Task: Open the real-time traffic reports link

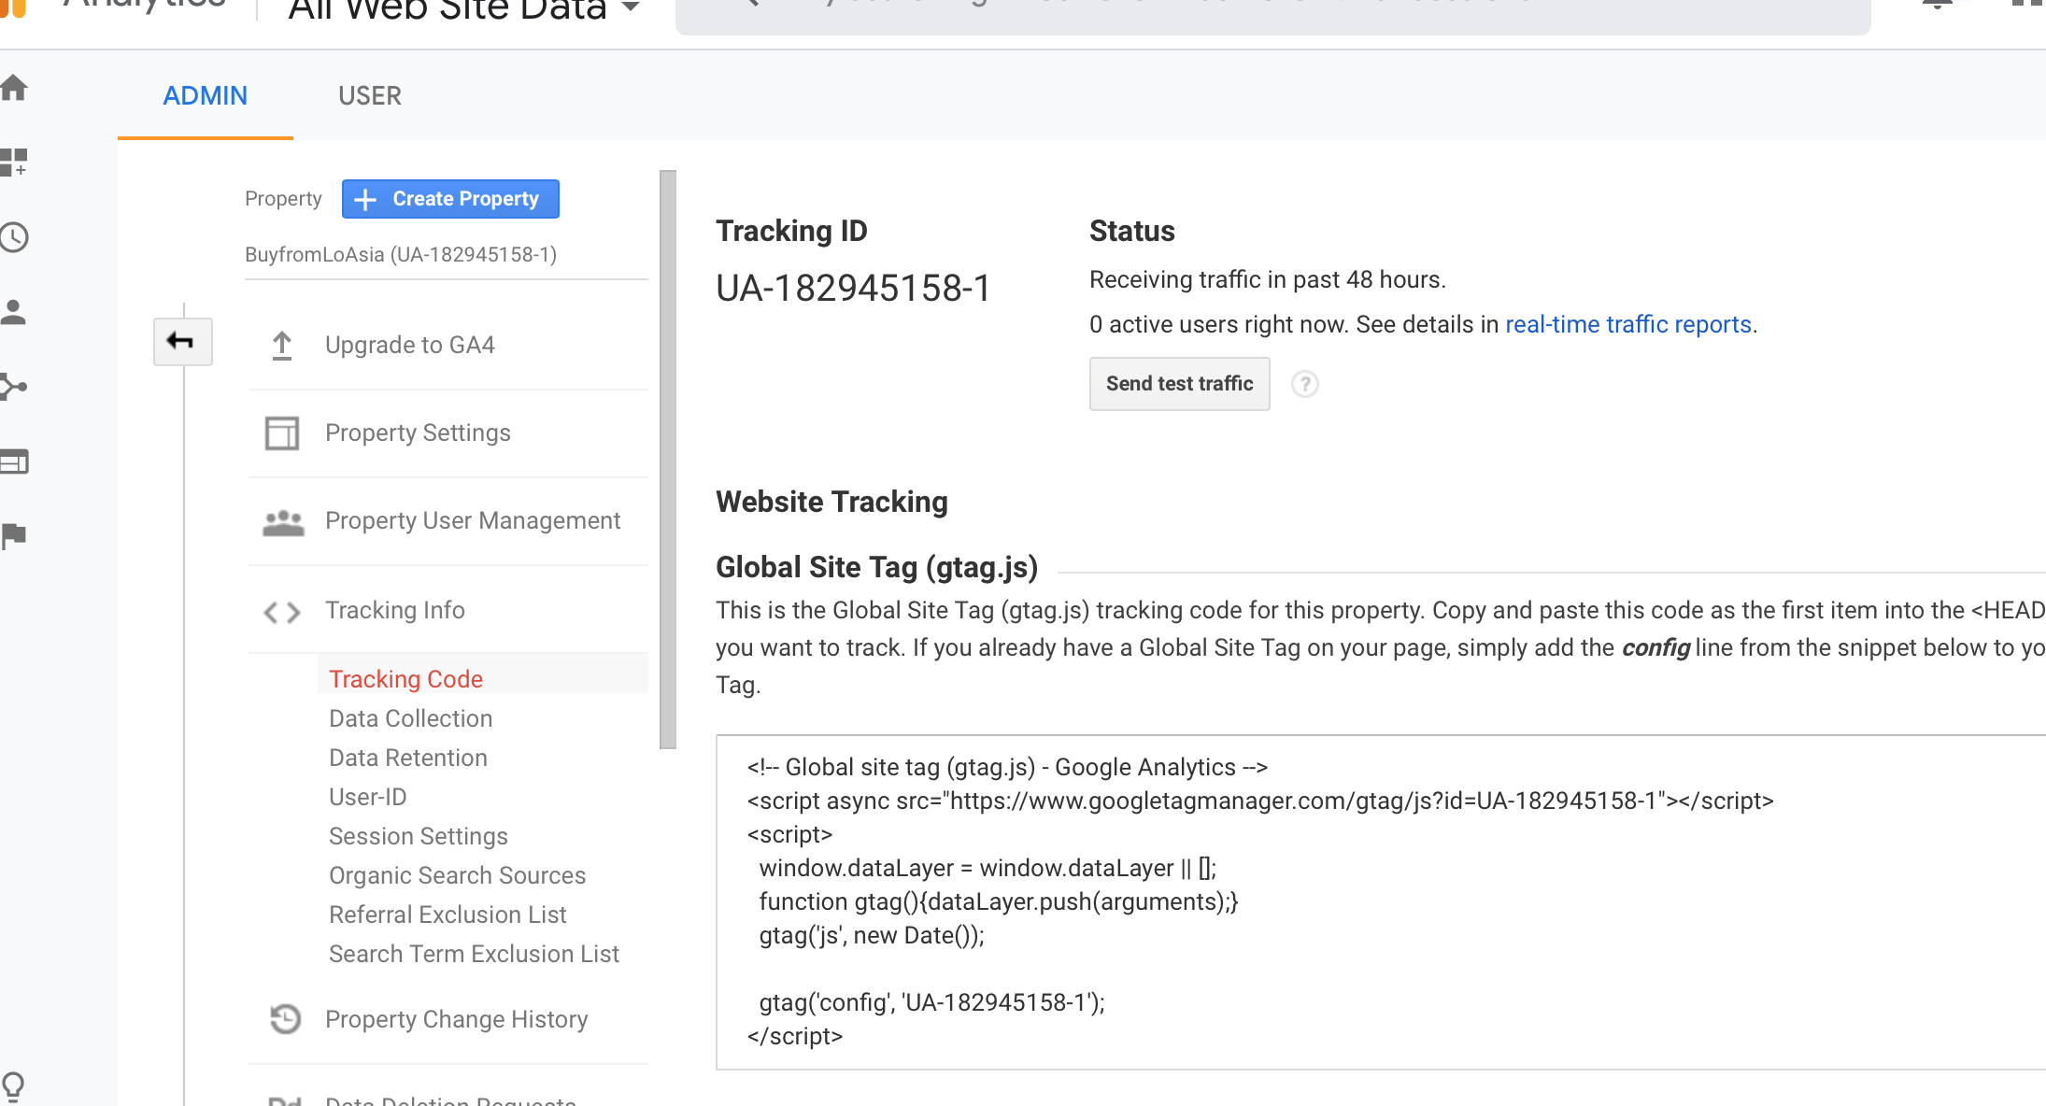Action: click(x=1627, y=324)
